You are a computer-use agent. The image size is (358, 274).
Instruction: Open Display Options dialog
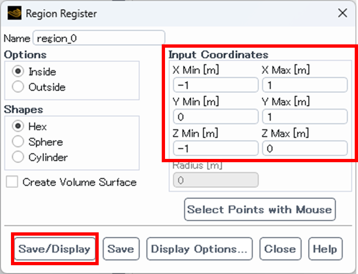pyautogui.click(x=200, y=249)
